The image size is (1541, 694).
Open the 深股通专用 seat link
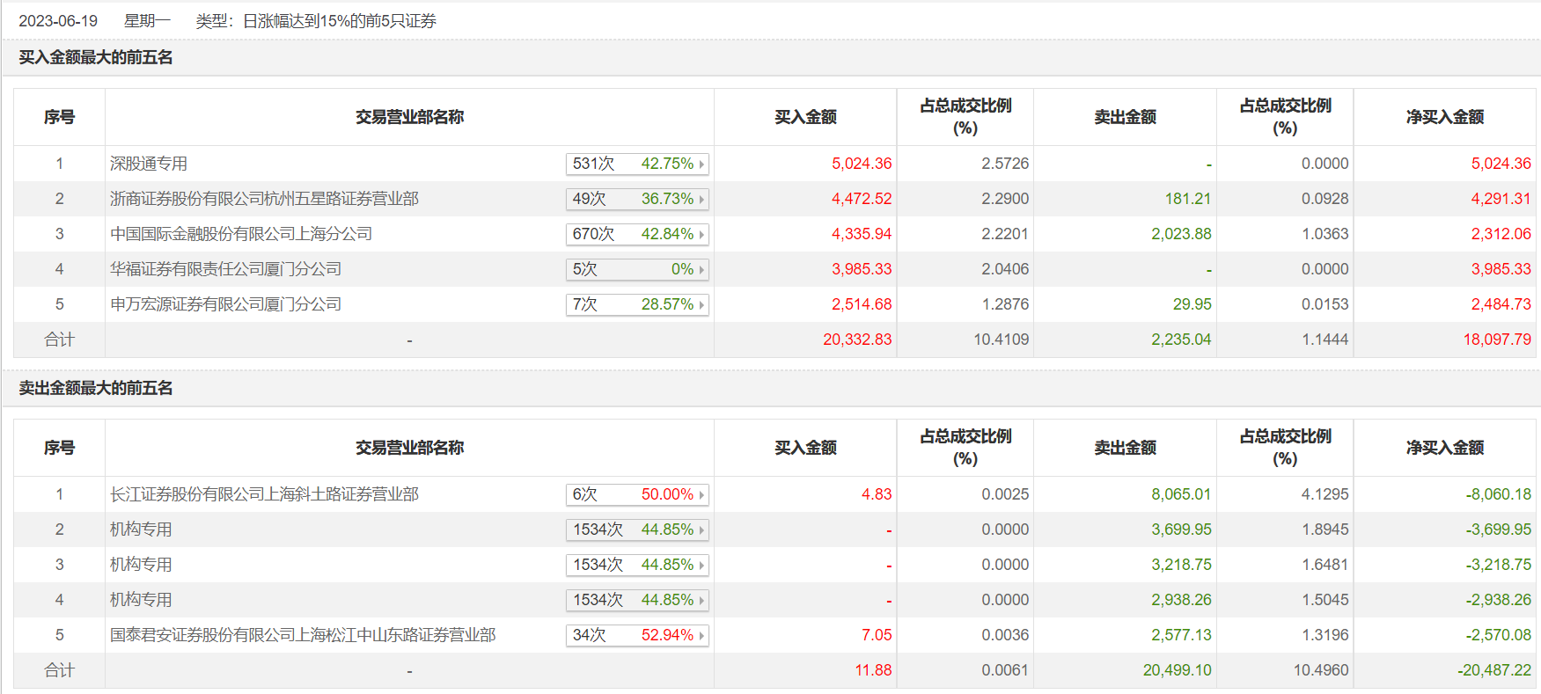point(149,164)
